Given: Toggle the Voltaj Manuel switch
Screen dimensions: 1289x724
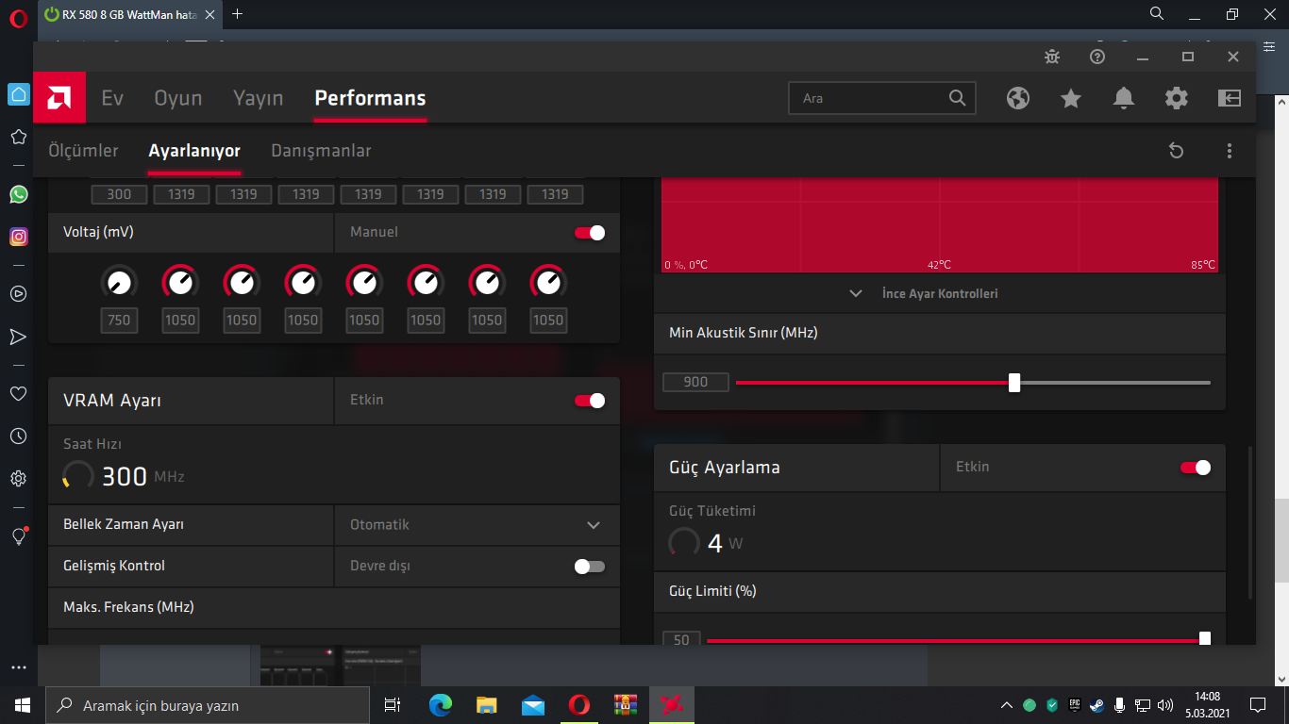Looking at the screenshot, I should click(590, 233).
